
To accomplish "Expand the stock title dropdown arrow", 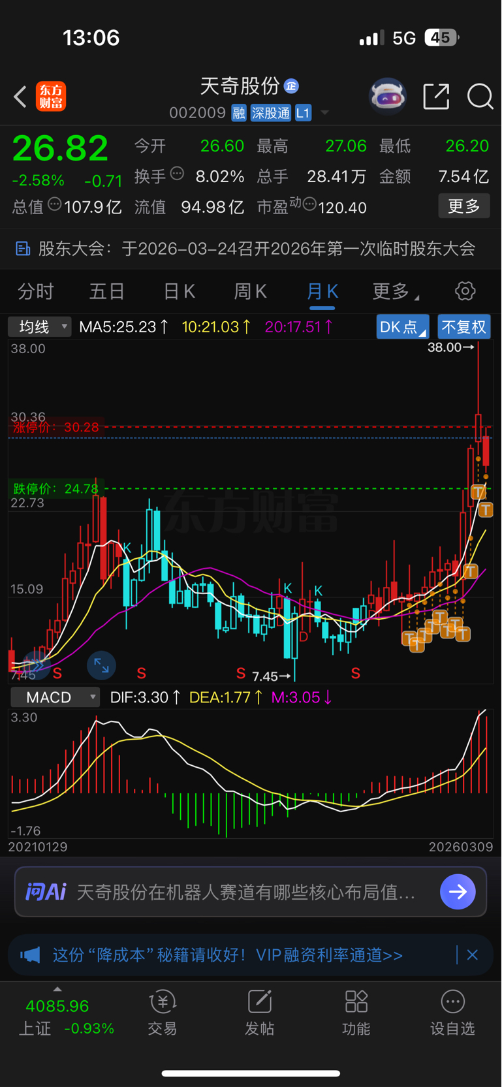I will tap(324, 114).
